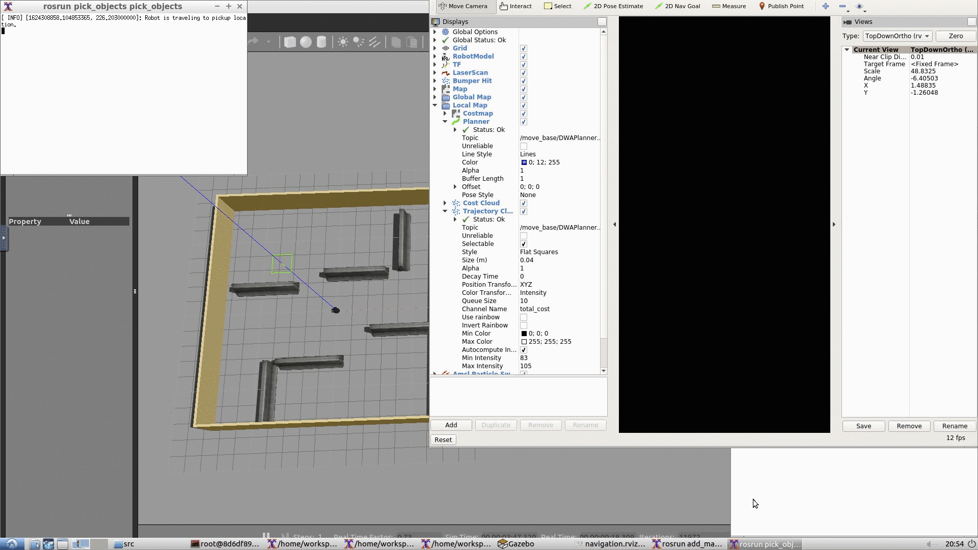Viewport: 978px width, 550px height.
Task: Open the Max Color white swatch
Action: click(x=524, y=342)
